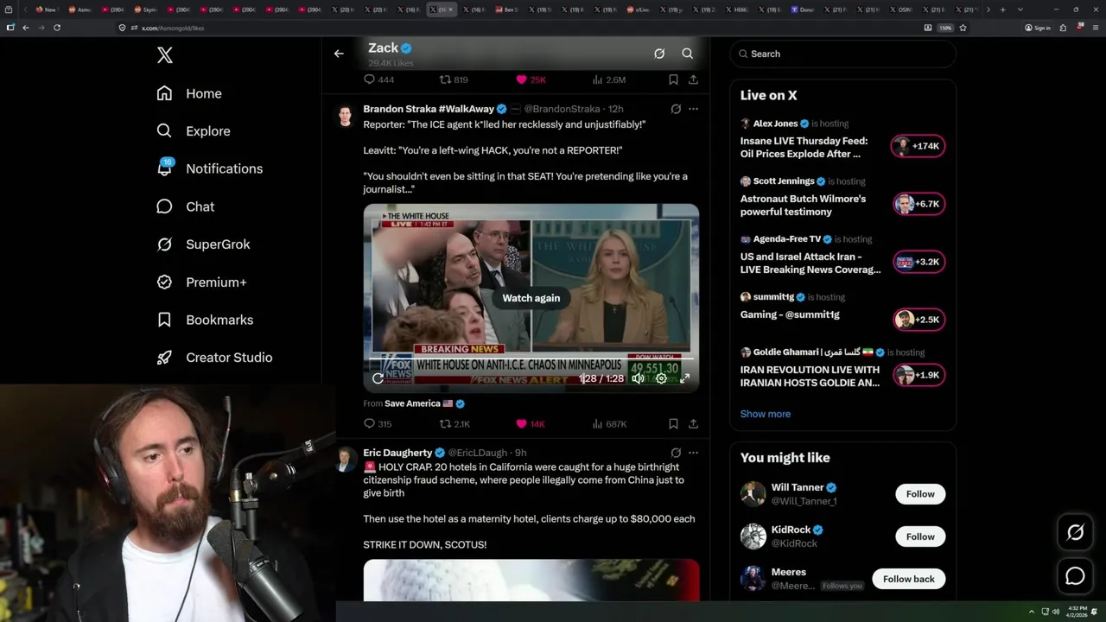Open SuperGrok in sidebar
1106x622 pixels.
click(203, 244)
